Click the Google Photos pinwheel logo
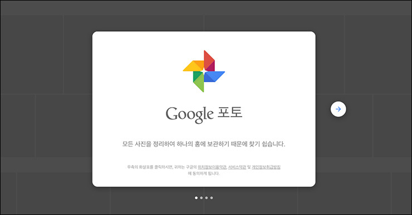The image size is (412, 215). pyautogui.click(x=204, y=71)
